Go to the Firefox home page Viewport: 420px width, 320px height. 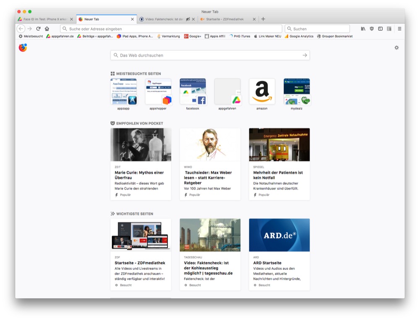tap(47, 29)
